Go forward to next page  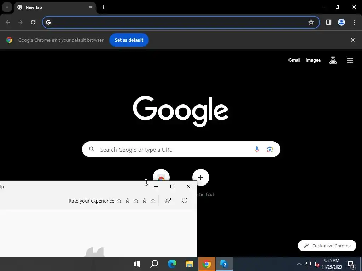[21, 22]
